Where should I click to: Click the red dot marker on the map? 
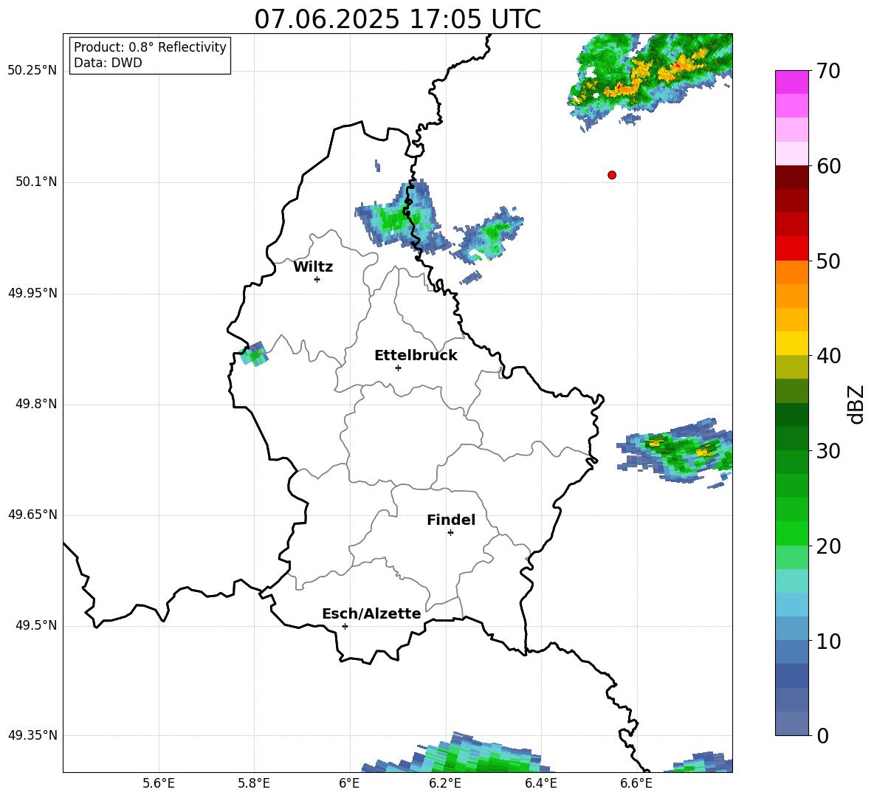pyautogui.click(x=612, y=175)
